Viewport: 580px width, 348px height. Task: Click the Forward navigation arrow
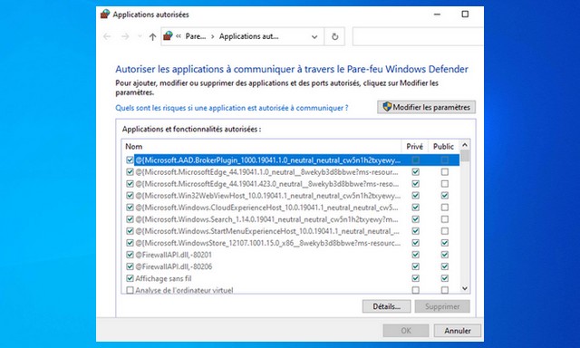[125, 36]
